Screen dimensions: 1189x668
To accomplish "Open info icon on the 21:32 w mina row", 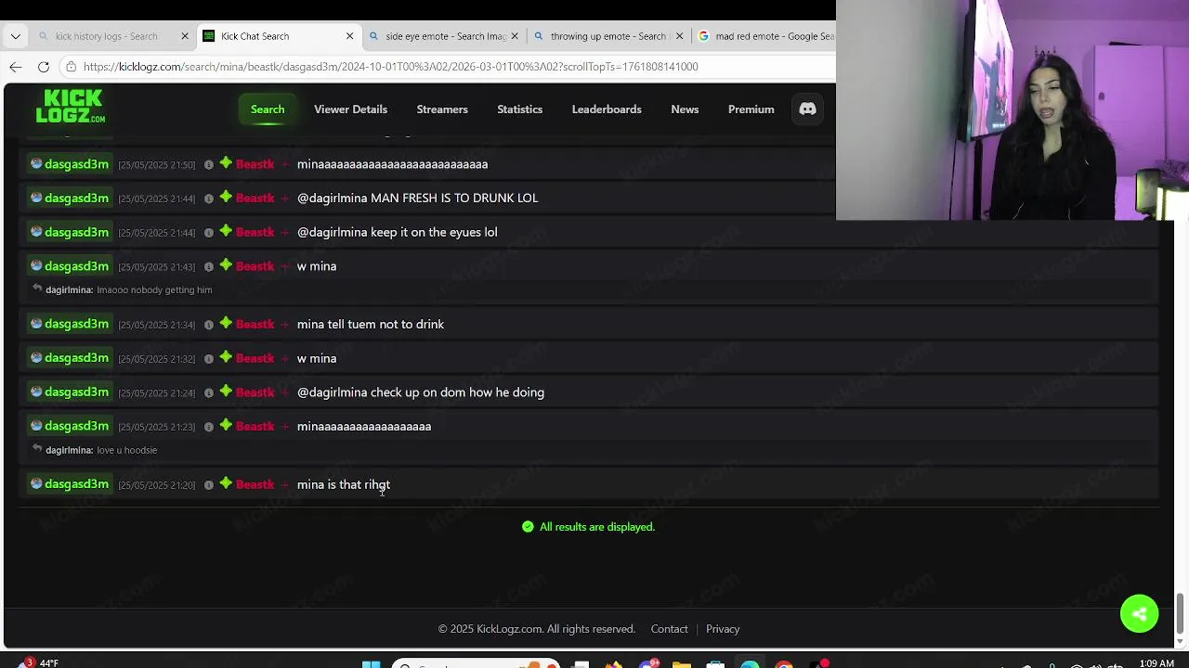I will click(x=208, y=358).
